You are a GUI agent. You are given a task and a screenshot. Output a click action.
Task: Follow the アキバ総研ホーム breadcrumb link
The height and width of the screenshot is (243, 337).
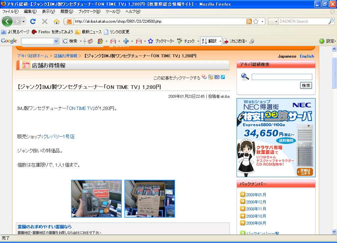[33, 56]
